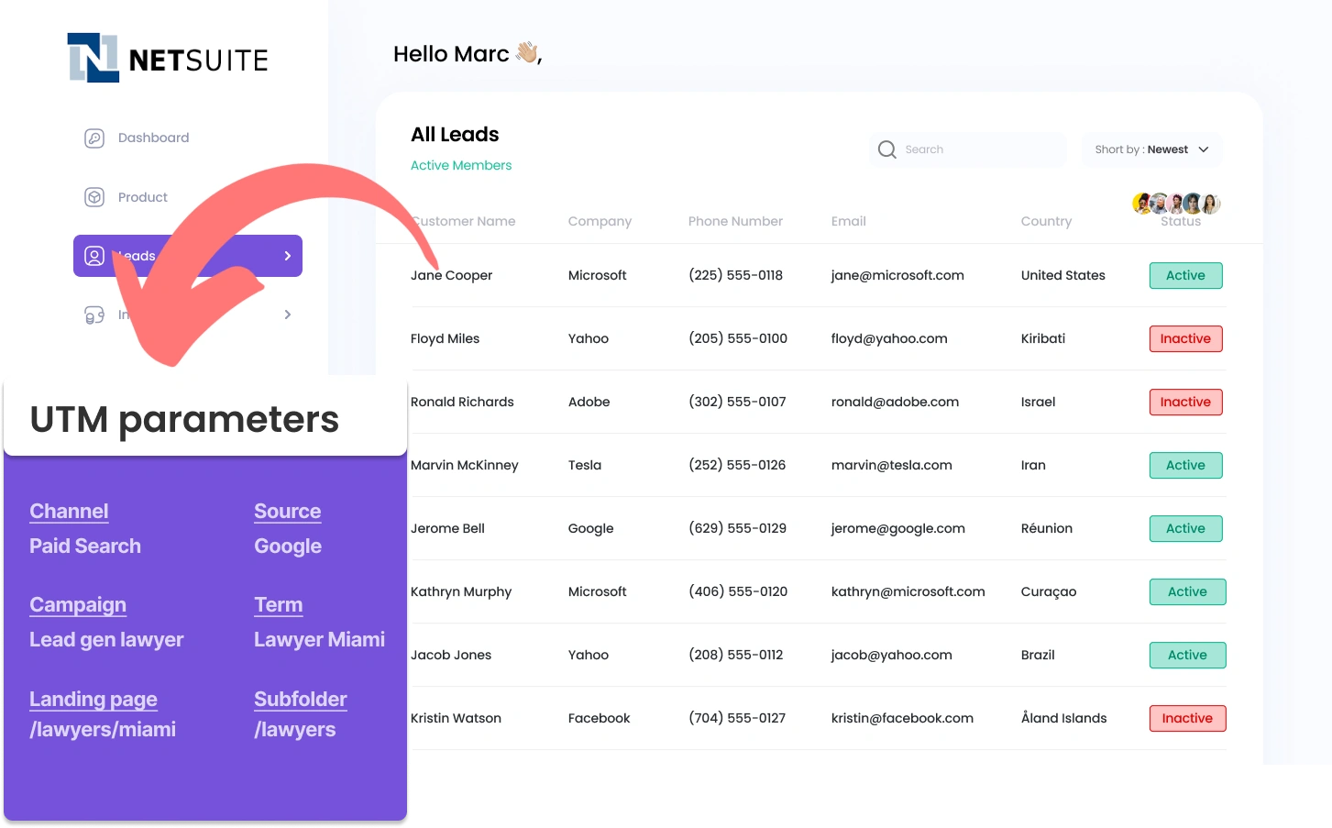Click the member avatars group
The image size is (1332, 828).
1176,203
